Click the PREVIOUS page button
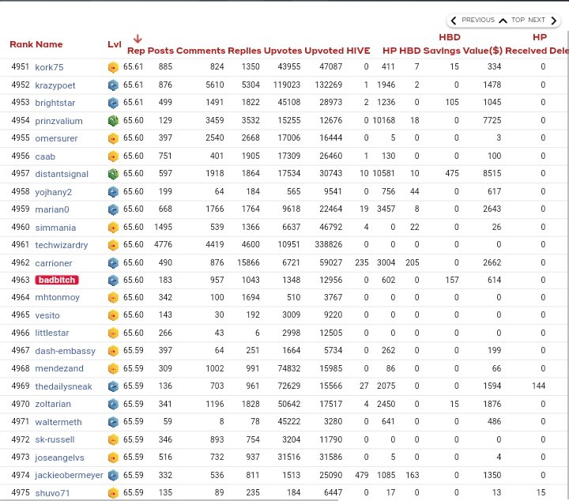569x501 pixels. coord(477,20)
